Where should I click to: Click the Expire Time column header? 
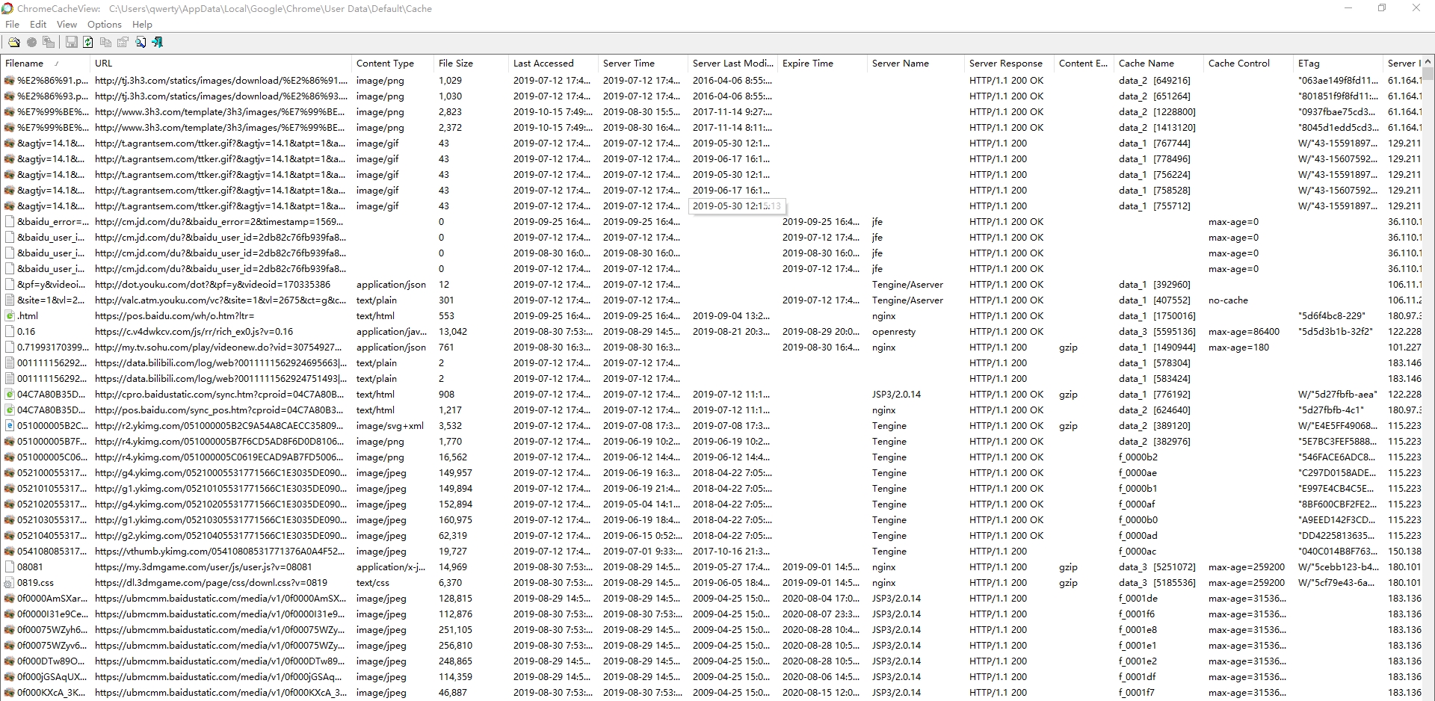tap(822, 64)
